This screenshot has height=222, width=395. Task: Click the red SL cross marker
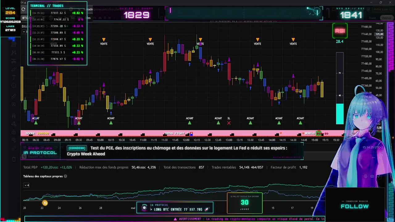click(x=229, y=123)
